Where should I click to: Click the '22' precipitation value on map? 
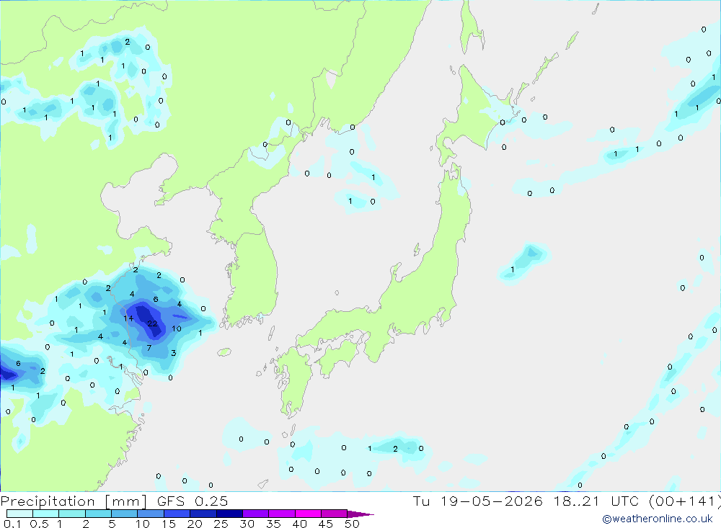(152, 323)
